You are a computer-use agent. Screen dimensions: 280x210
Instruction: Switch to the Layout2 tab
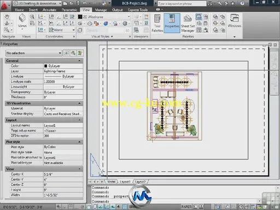(x=140, y=182)
